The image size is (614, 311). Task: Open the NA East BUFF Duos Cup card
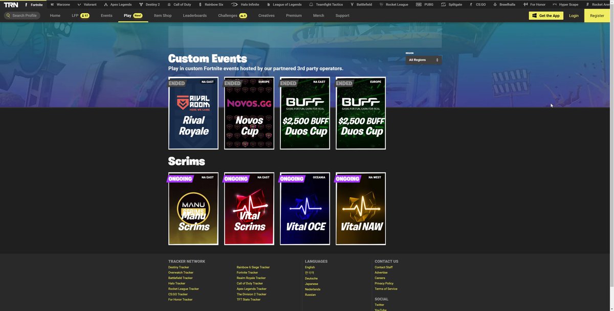click(x=305, y=113)
